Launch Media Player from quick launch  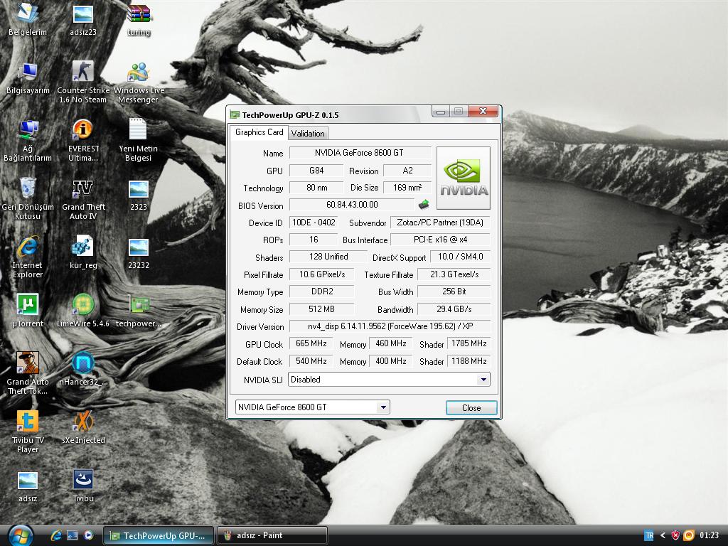(x=88, y=535)
